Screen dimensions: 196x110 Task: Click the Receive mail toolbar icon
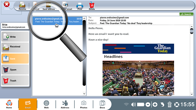(22, 6)
